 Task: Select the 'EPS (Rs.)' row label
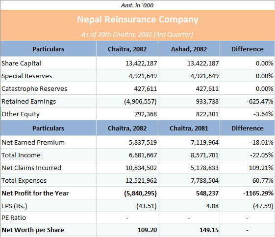click(x=14, y=206)
